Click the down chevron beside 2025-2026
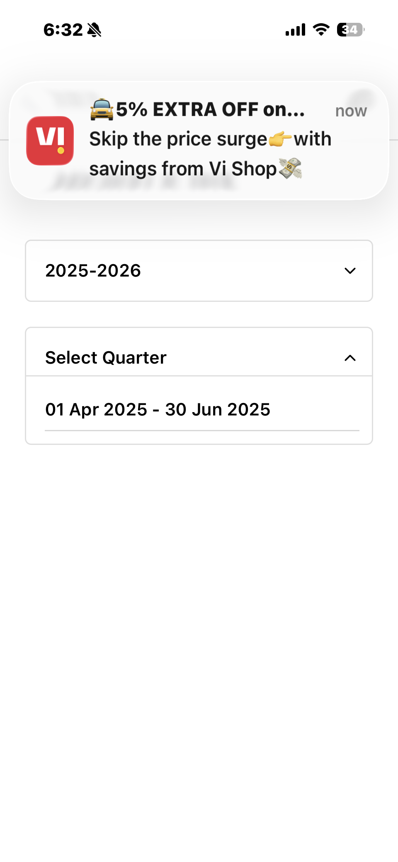398x862 pixels. pos(350,271)
